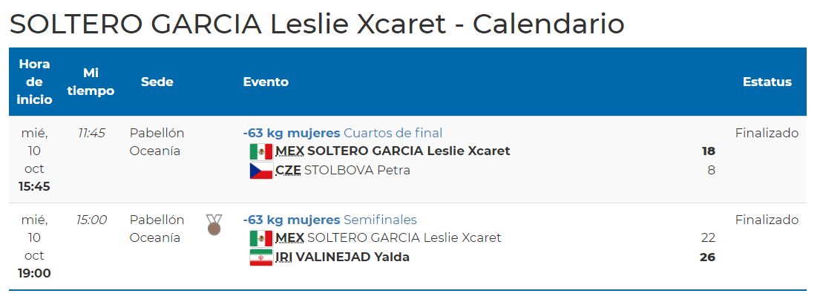Click the bronze medal icon in Semifinales row
Viewport: 823px width, 302px height.
214,224
